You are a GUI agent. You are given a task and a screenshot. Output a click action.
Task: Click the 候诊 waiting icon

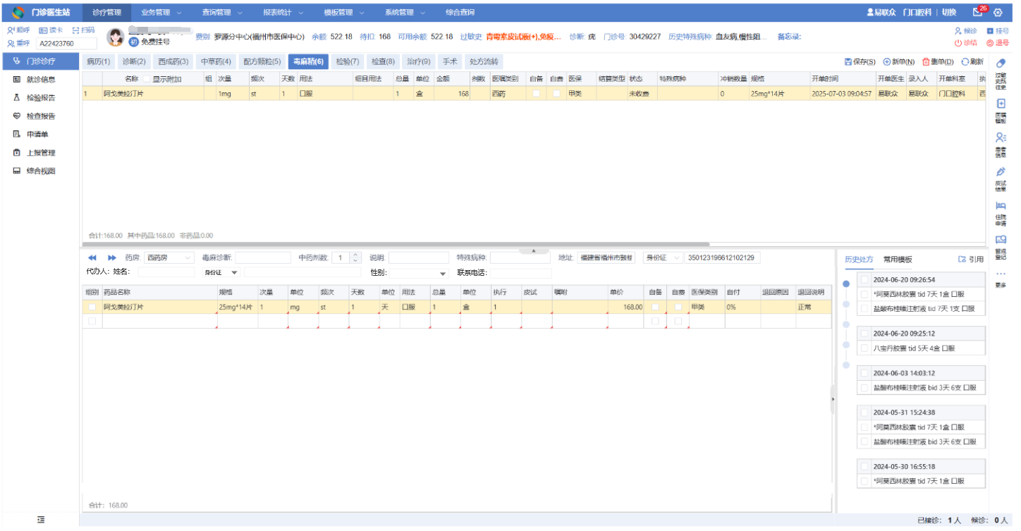pos(958,31)
